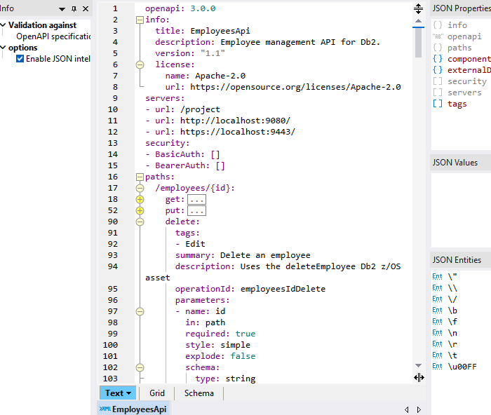Expand the folded put section on line 52

point(140,210)
